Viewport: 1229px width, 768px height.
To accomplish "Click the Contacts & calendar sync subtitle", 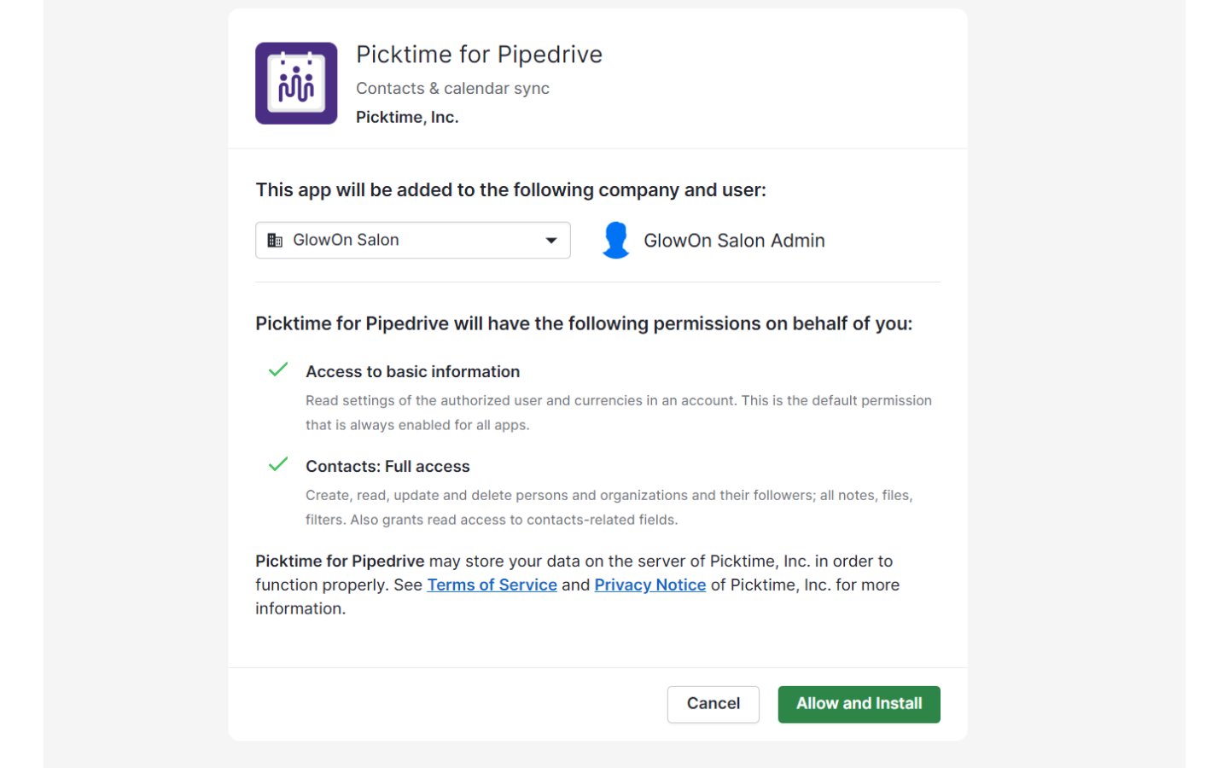I will click(x=452, y=88).
